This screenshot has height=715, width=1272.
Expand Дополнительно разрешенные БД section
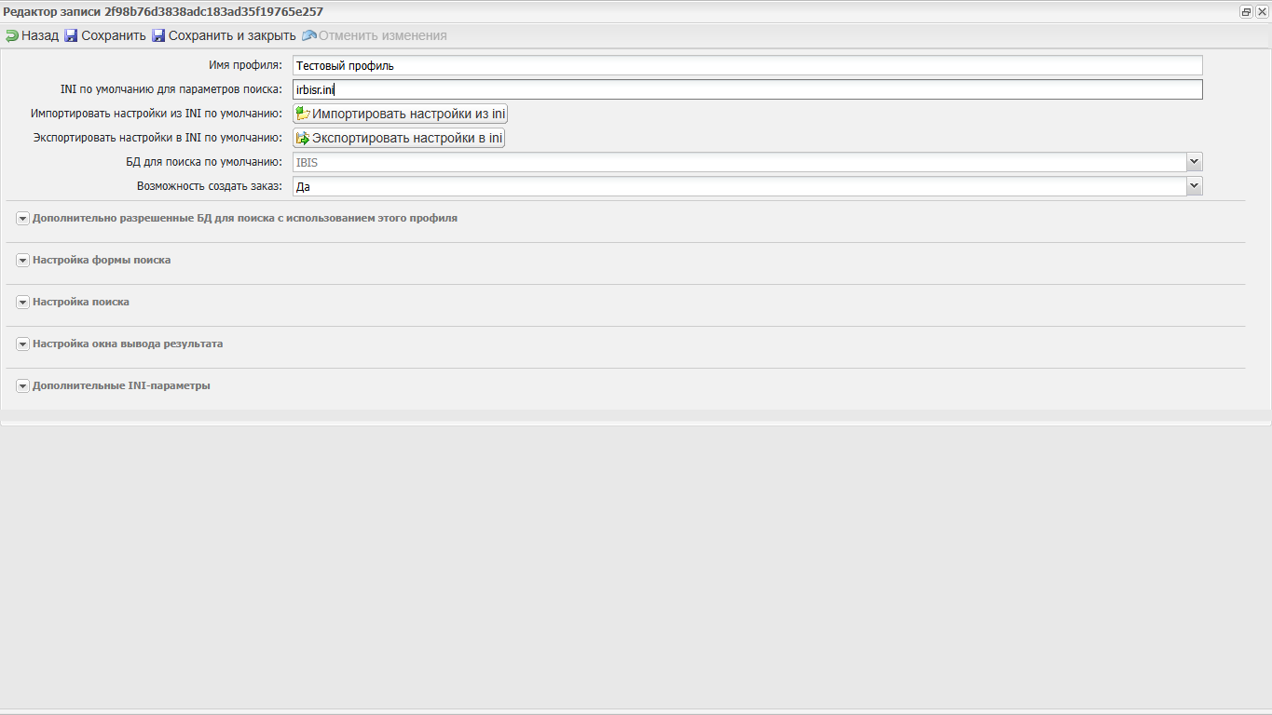coord(23,219)
